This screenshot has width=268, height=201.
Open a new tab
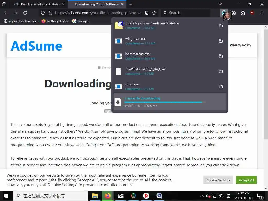pyautogui.click(x=131, y=4)
